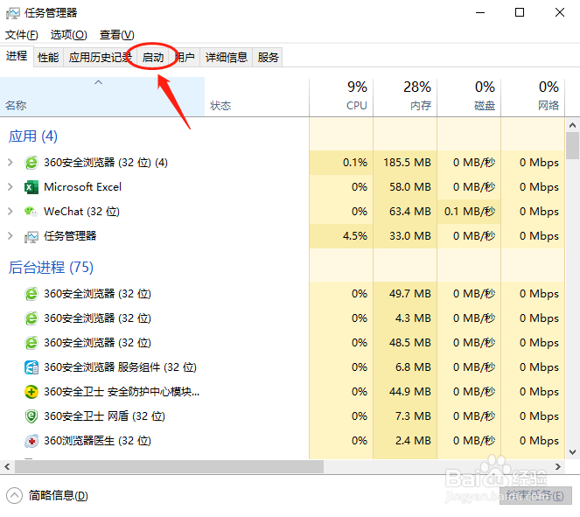Sort by the 0% 网络 column header
Screen dimensions: 580x517
pos(533,97)
